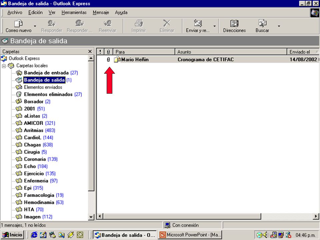Open the Edición menu
Image resolution: width=320 pixels, height=240 pixels.
click(x=36, y=12)
